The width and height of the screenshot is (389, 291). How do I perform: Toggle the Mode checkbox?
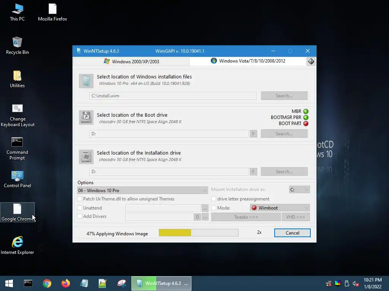coord(213,208)
